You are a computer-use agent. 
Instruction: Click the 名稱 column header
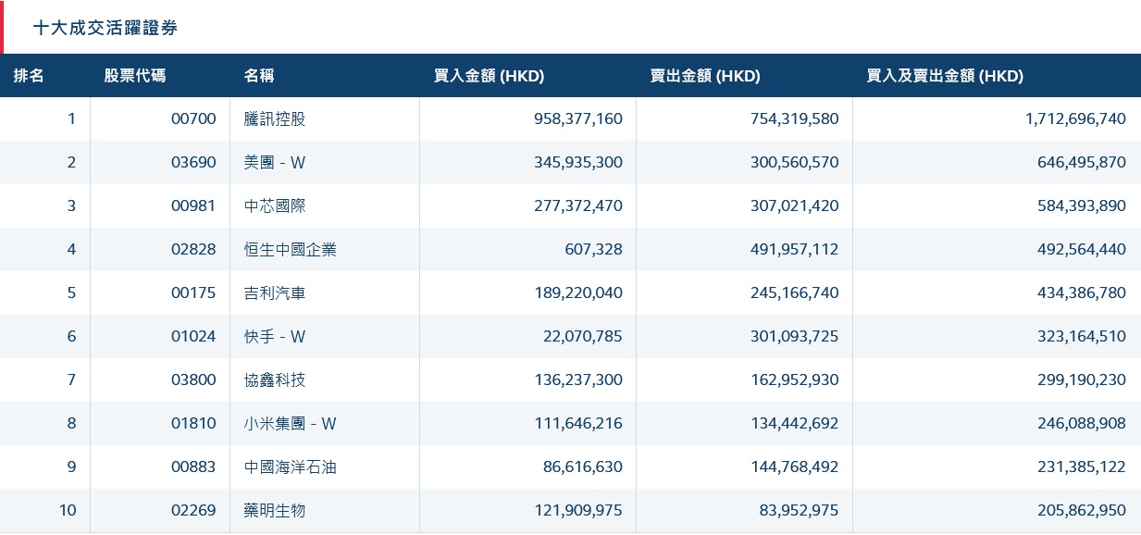pyautogui.click(x=259, y=76)
